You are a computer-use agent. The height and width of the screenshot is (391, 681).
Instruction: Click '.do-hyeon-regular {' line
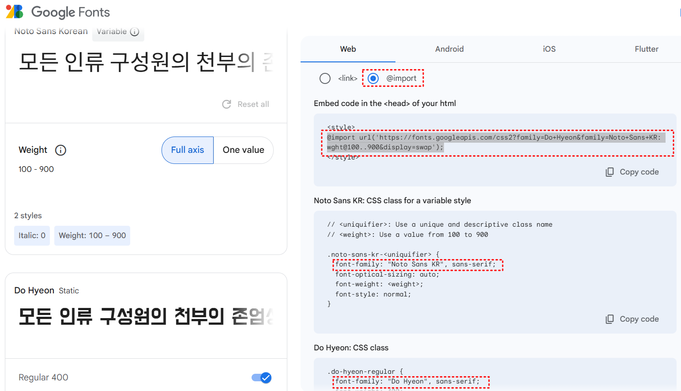point(365,372)
